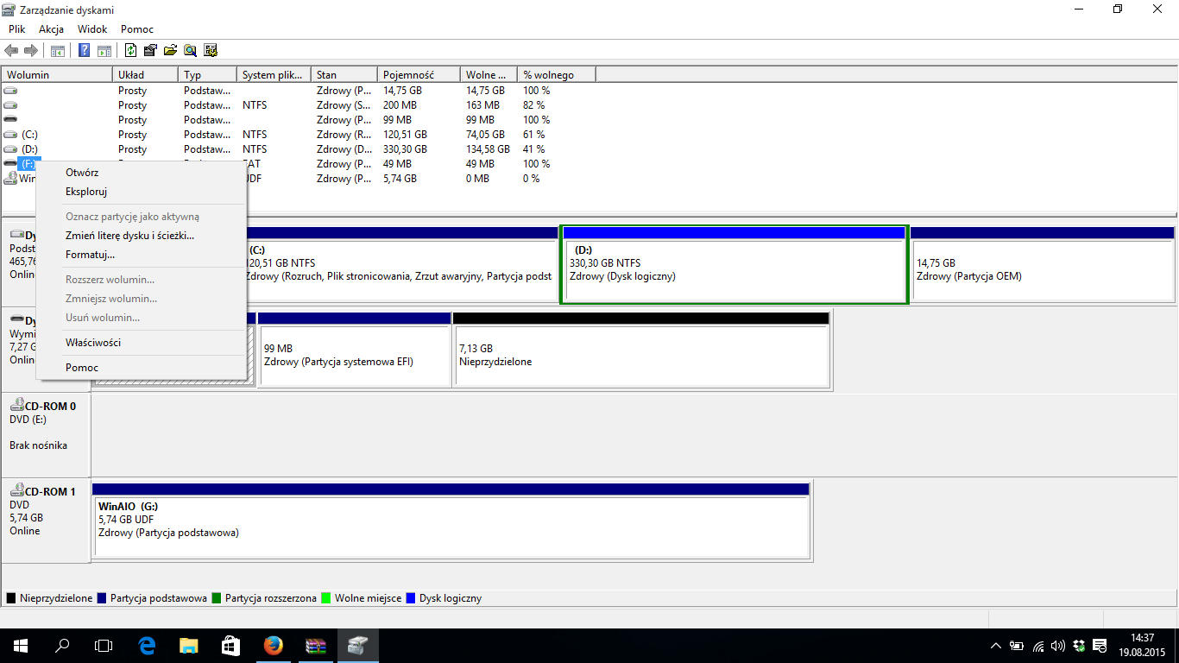This screenshot has height=663, width=1179.
Task: Sort by the Stan column header
Action: 344,75
